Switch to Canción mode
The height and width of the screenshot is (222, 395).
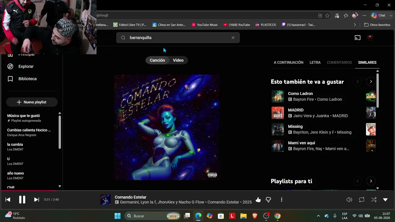pyautogui.click(x=157, y=60)
